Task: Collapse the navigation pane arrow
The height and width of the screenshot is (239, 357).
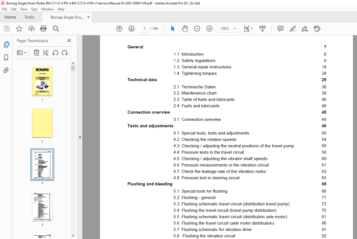Action: [80, 137]
